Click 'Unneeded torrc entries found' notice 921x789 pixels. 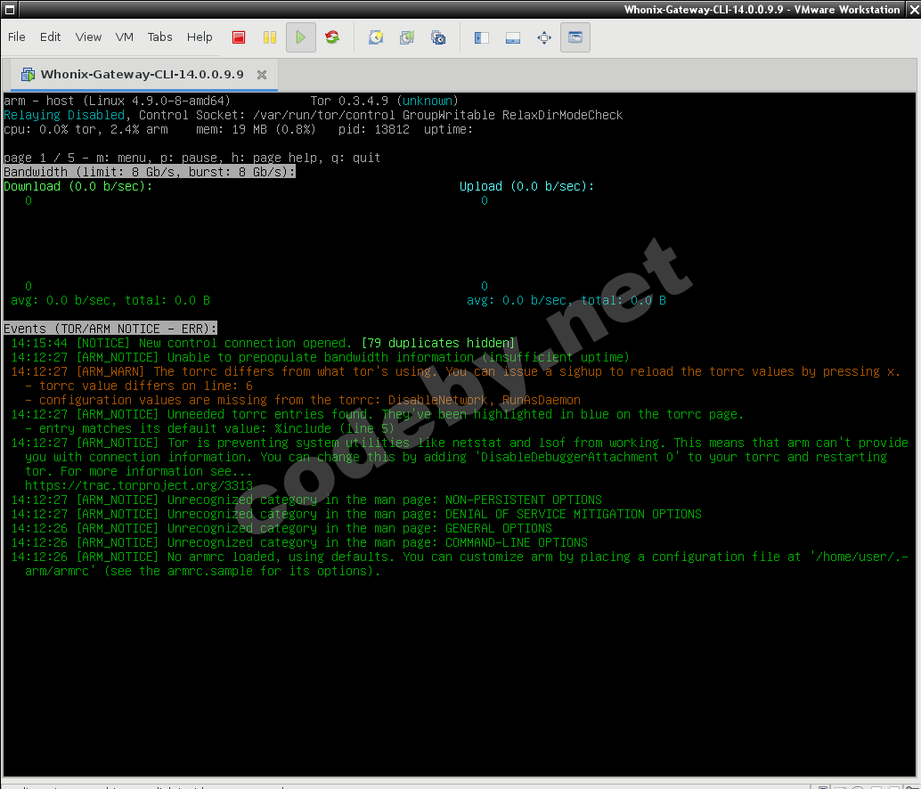(x=377, y=414)
